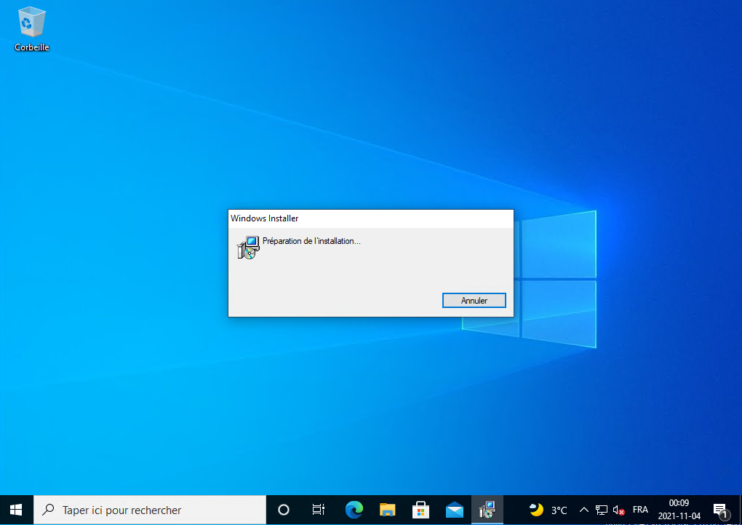
Task: Open the network status tray icon
Action: click(602, 510)
